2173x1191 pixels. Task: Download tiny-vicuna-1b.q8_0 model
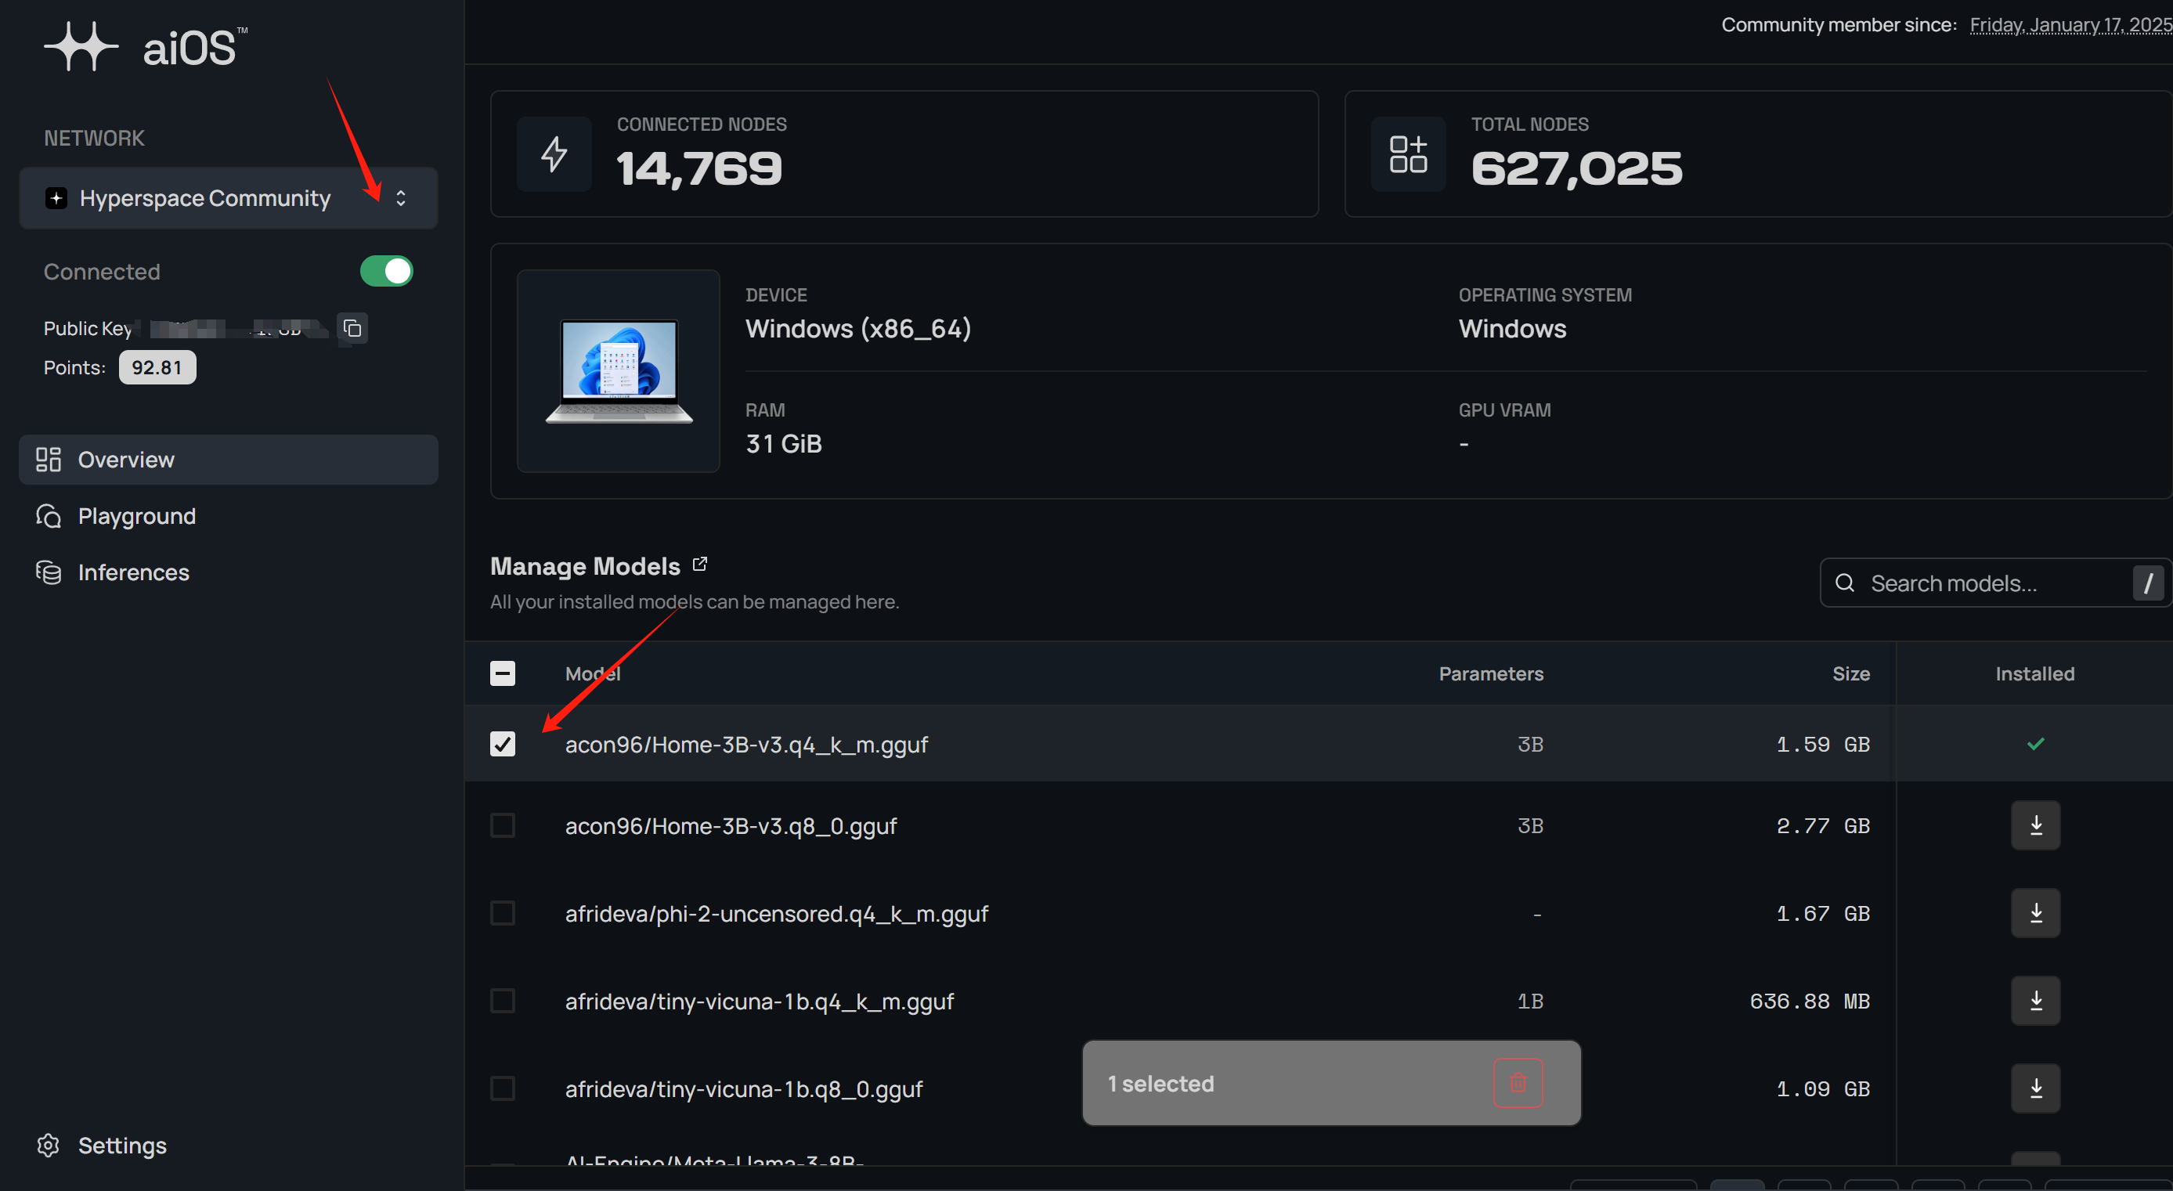(2034, 1089)
